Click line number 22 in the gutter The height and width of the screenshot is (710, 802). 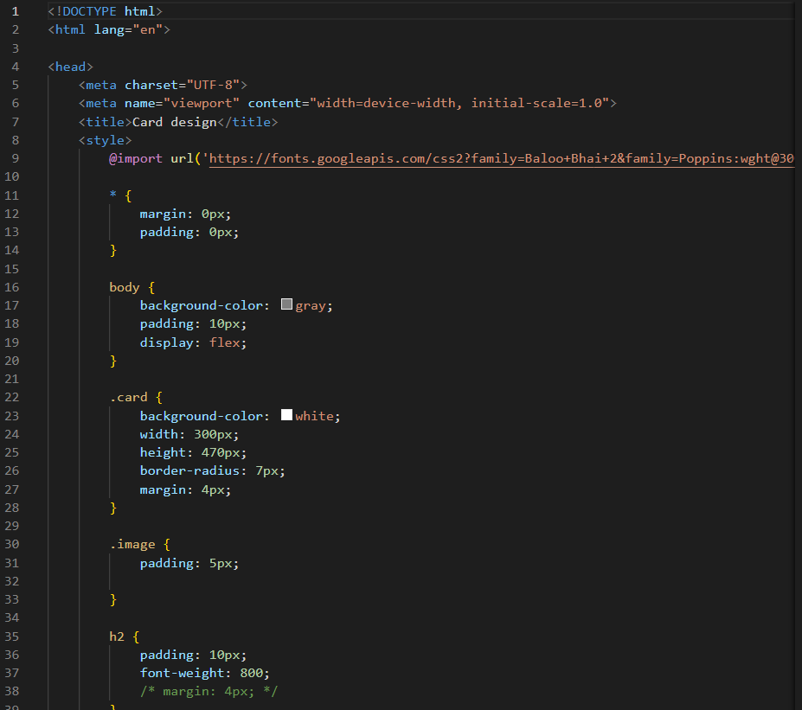click(x=12, y=397)
